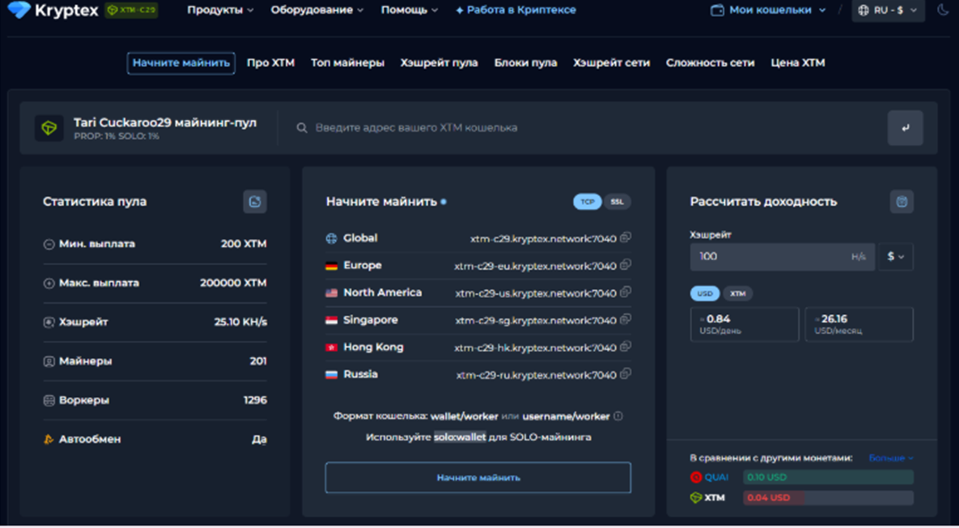Follow the Работа в Криптексе link

(x=515, y=10)
